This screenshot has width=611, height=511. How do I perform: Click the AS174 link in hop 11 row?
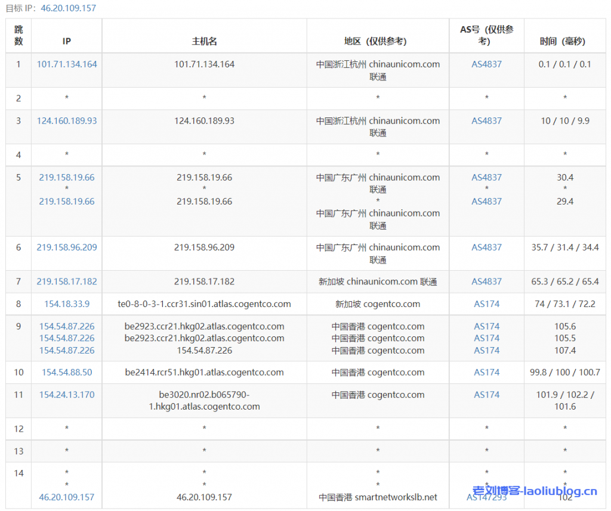point(486,395)
